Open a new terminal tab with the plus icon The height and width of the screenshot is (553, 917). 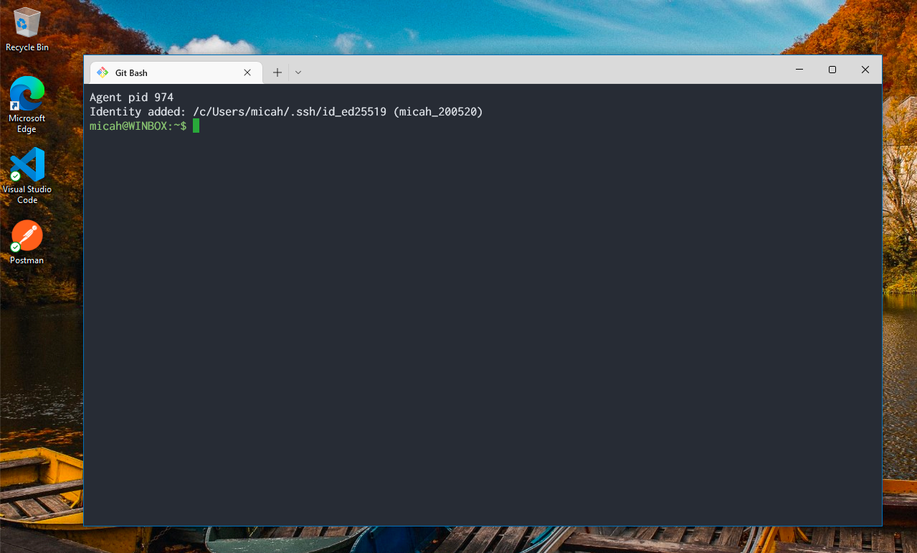[277, 72]
